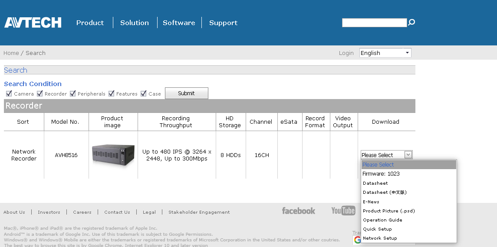Click the Submit button
The height and width of the screenshot is (247, 497).
click(x=186, y=93)
